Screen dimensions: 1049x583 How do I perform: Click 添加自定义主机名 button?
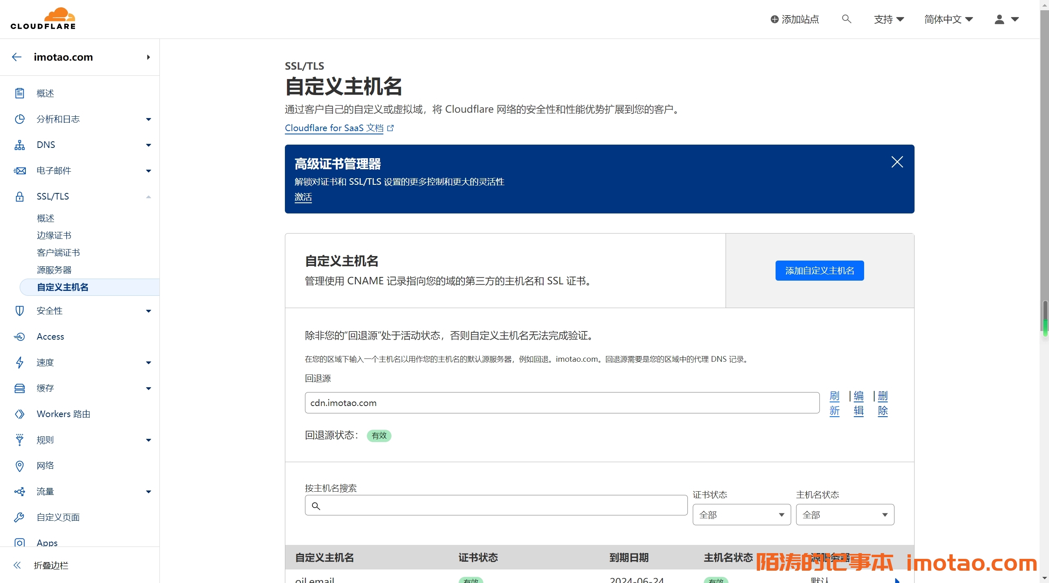820,270
